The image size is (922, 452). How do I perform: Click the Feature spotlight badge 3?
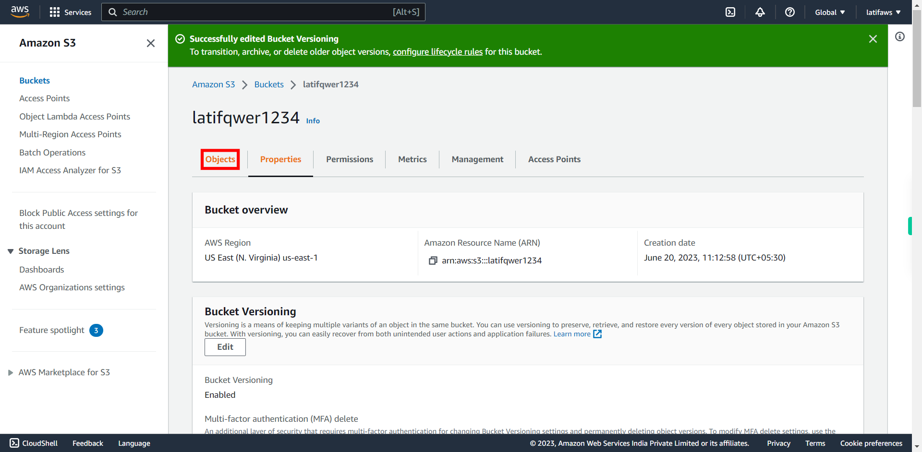point(96,330)
